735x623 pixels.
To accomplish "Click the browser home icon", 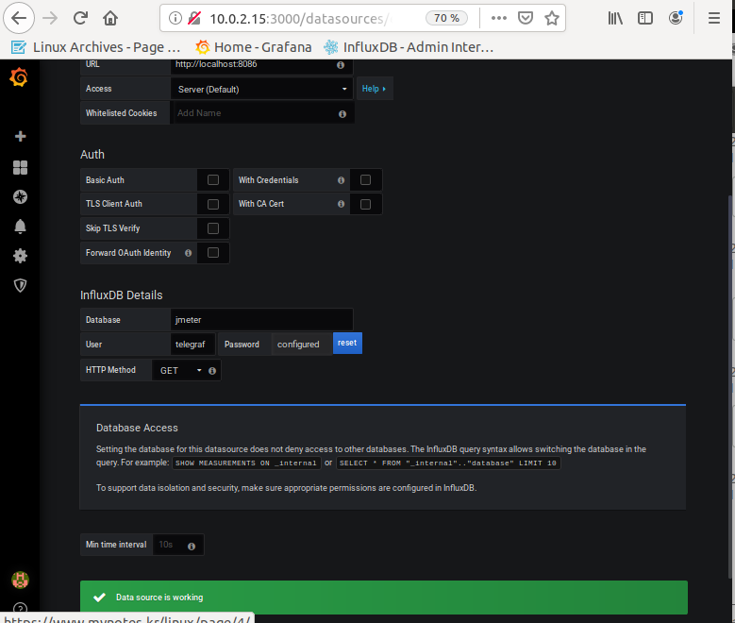I will (x=110, y=18).
